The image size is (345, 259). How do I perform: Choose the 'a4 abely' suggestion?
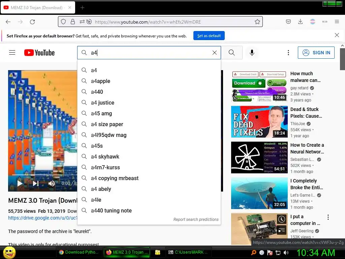(149, 189)
